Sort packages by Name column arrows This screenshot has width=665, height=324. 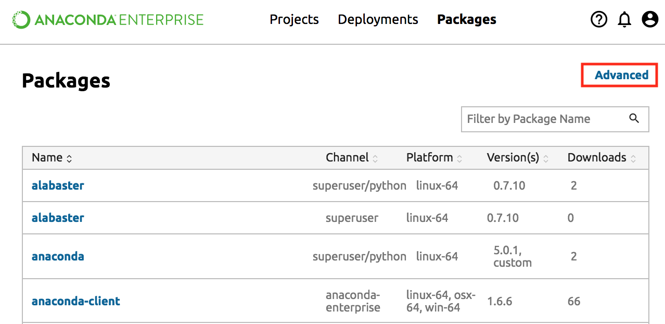coord(69,158)
